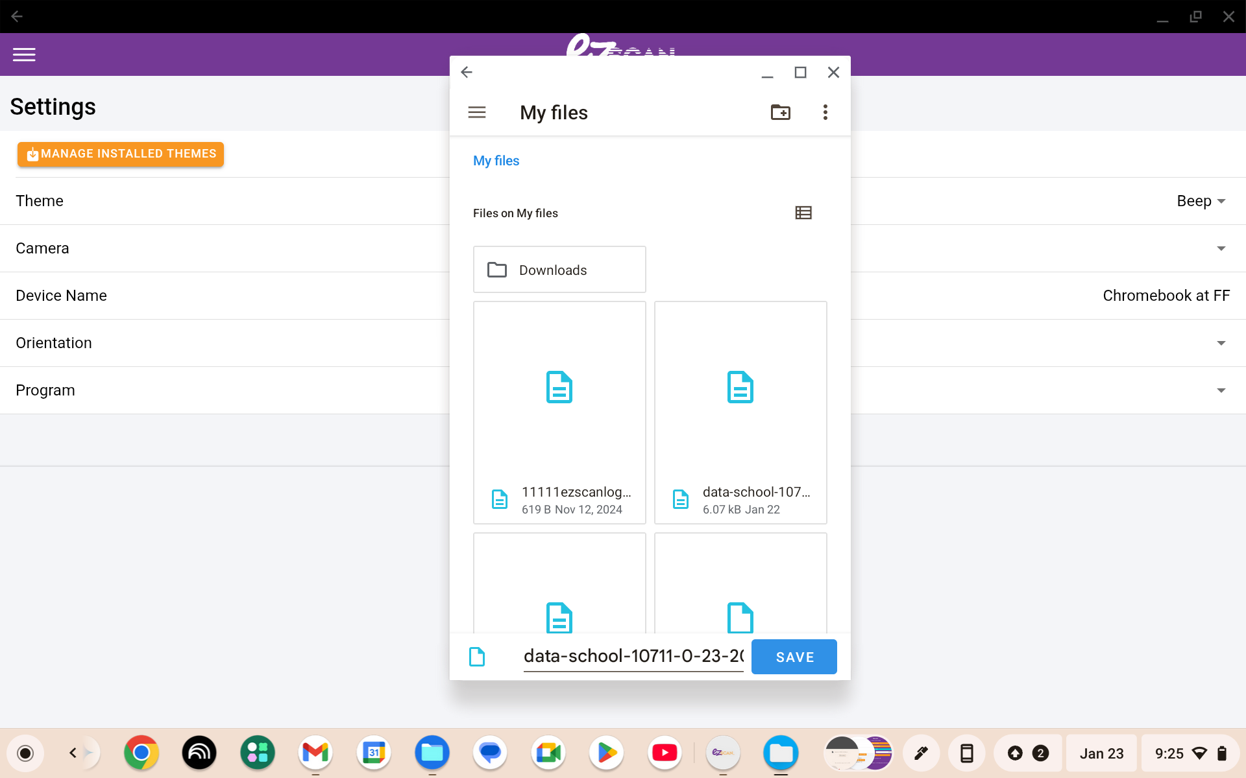The height and width of the screenshot is (778, 1246).
Task: Open the Downloads folder
Action: click(x=559, y=270)
